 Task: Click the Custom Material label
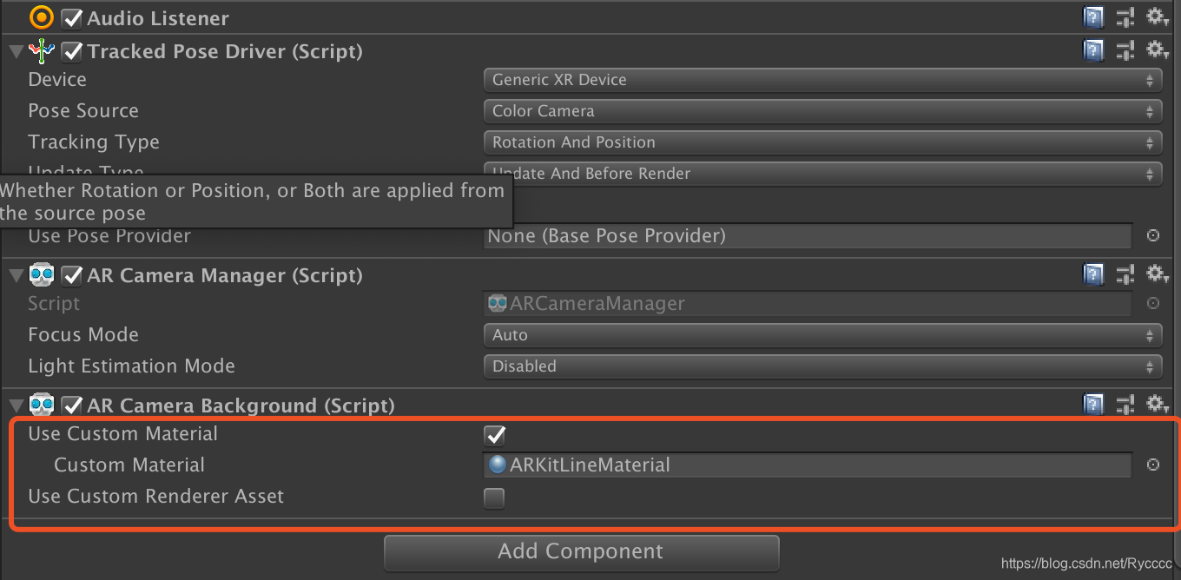(129, 465)
